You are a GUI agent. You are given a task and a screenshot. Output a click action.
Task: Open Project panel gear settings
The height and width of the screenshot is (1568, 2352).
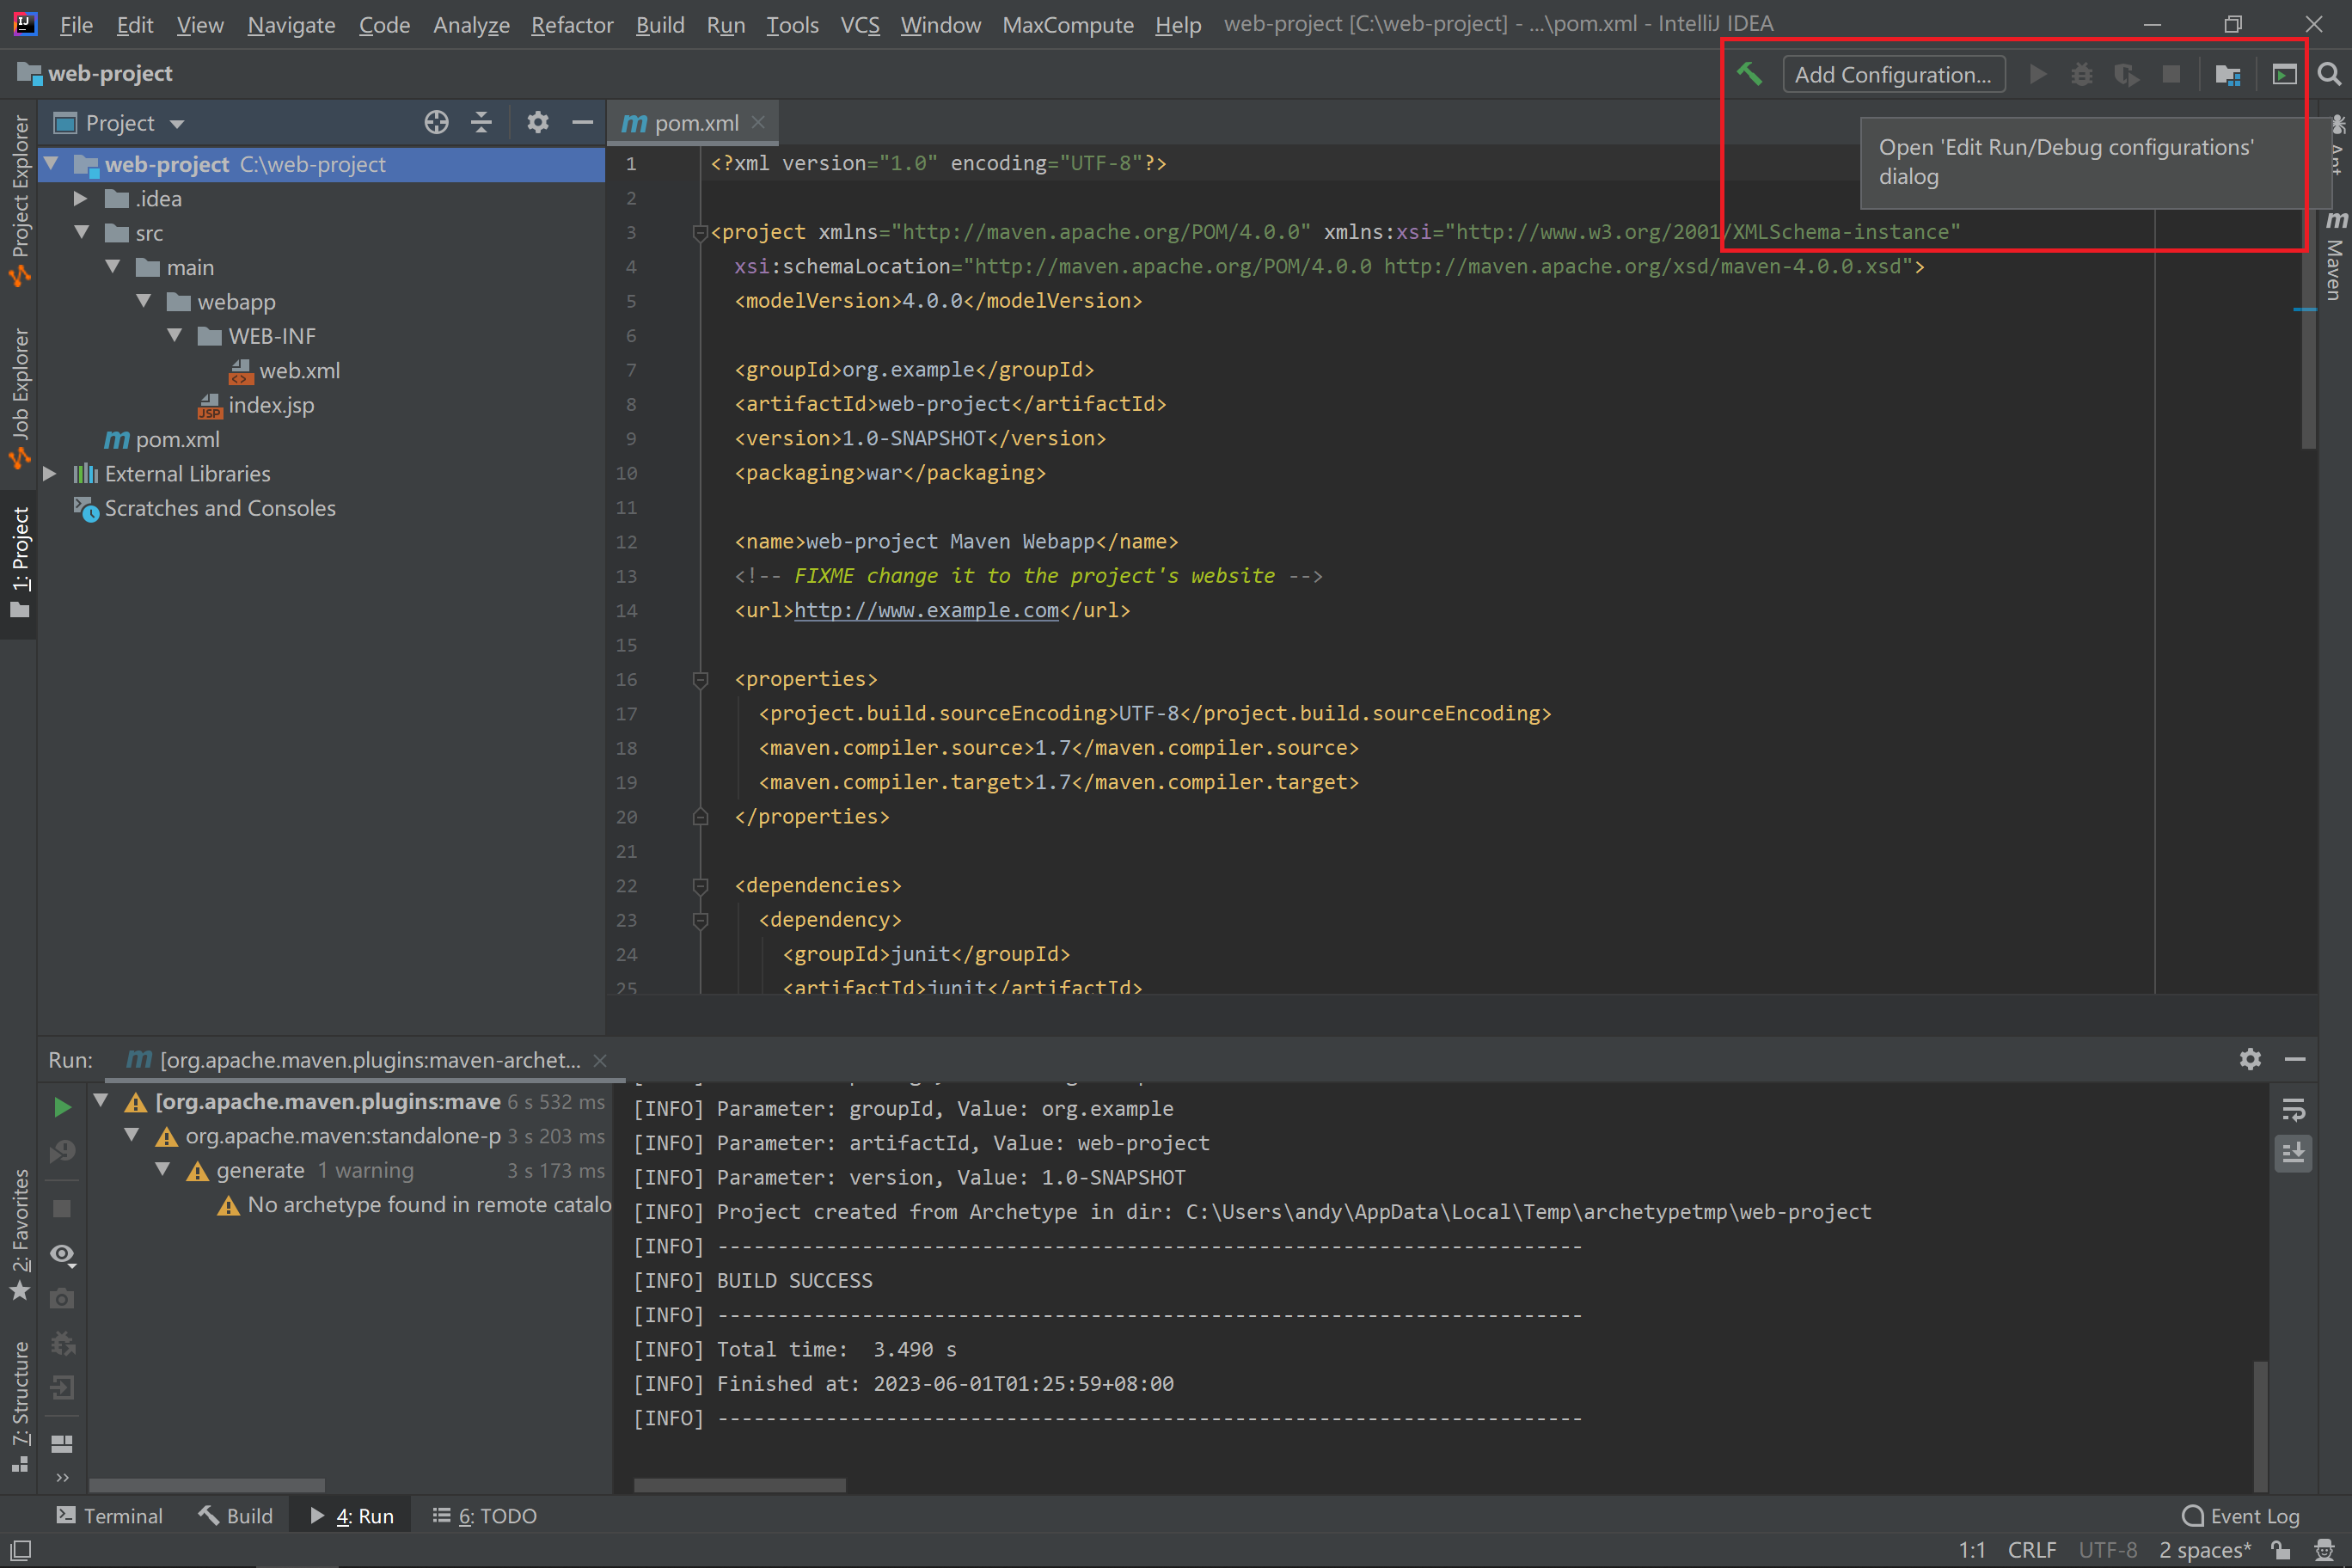point(537,123)
